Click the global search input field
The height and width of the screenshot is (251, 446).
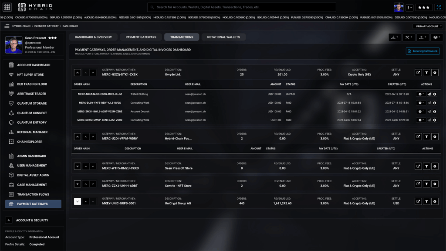point(242,7)
